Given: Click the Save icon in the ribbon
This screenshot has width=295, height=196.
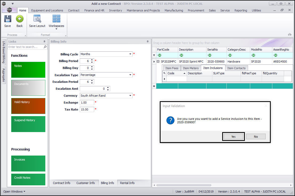Looking at the screenshot, I should [x=7, y=19].
